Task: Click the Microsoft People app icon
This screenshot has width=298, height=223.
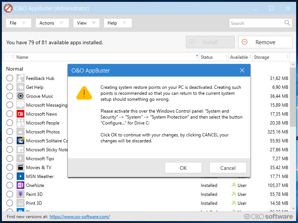Action: pos(20,123)
